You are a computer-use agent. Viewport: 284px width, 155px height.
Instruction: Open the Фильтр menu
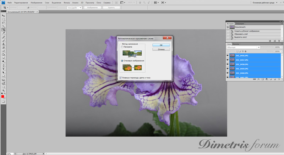tap(67, 3)
